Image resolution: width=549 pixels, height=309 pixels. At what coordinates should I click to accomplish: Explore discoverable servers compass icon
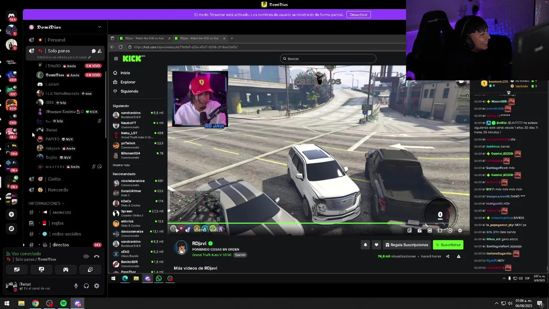(x=12, y=229)
